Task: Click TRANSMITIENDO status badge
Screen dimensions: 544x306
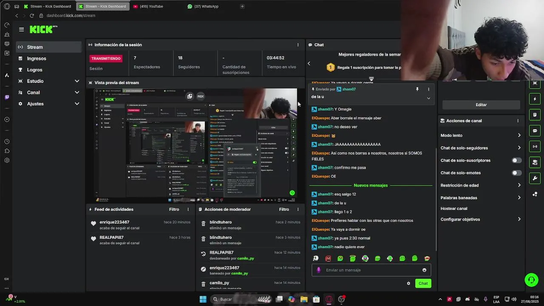Action: [106, 59]
